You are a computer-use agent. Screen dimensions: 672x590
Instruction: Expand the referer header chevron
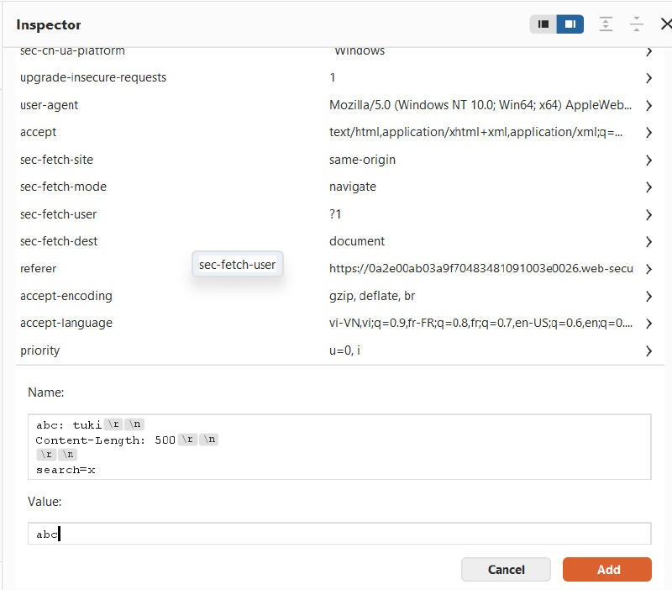[x=648, y=269]
